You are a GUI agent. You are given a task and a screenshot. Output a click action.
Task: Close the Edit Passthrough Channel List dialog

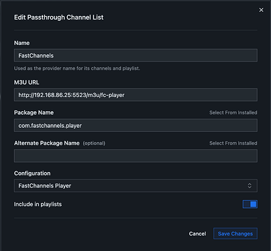(261, 10)
